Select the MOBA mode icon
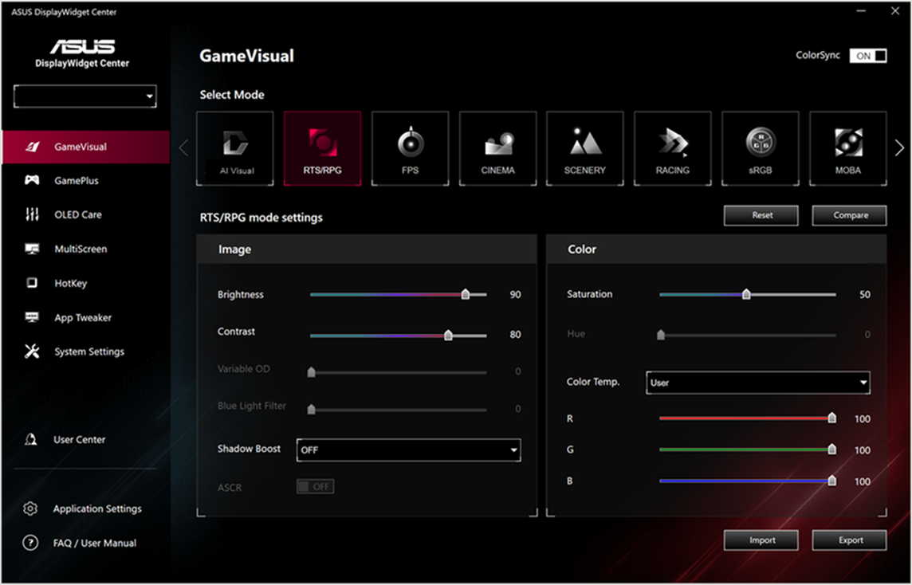The height and width of the screenshot is (585, 912). 848,148
